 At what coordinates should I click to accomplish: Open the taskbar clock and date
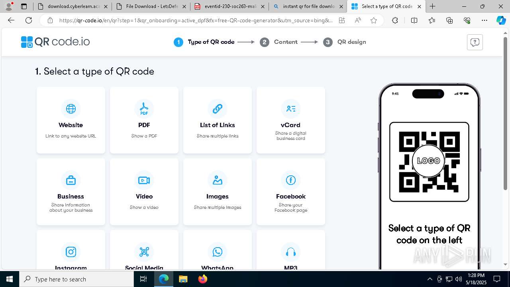click(476, 279)
